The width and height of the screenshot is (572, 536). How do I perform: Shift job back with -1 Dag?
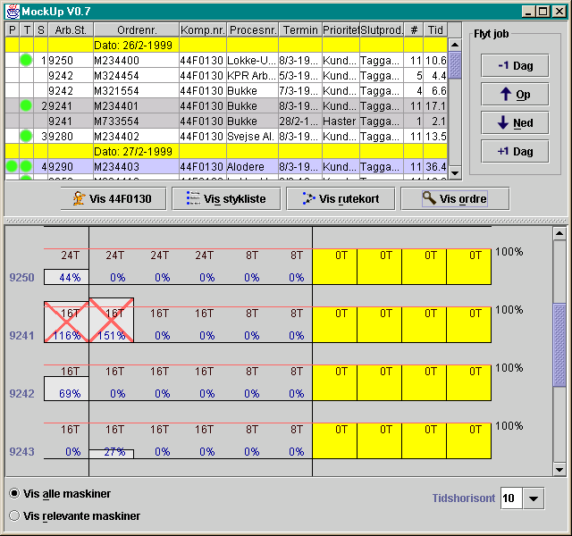(x=515, y=65)
